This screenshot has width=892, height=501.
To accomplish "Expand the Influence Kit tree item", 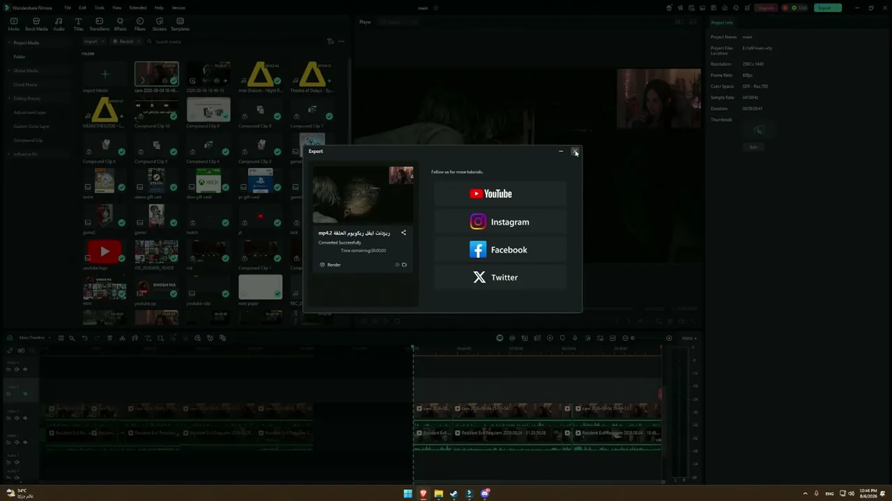I will pyautogui.click(x=9, y=154).
